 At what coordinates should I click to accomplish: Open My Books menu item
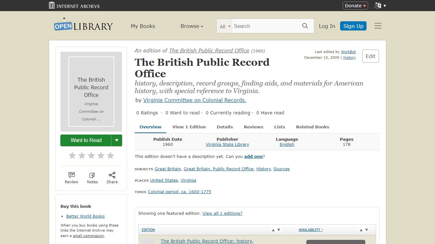click(x=143, y=26)
